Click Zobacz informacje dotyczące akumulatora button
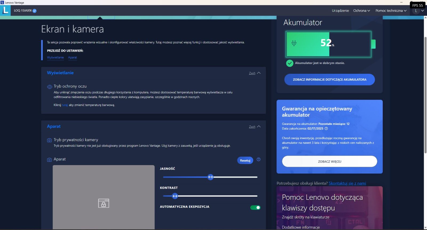 coord(329,80)
